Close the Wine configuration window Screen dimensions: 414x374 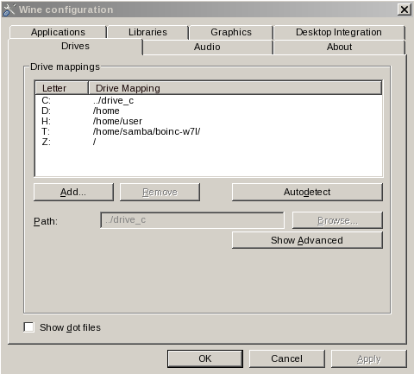pos(404,10)
